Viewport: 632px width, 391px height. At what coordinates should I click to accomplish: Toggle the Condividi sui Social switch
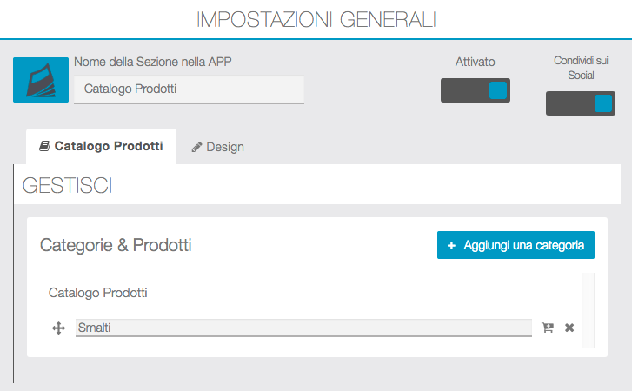pos(580,103)
